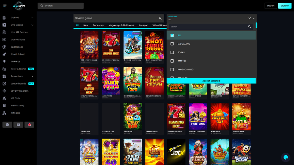Viewport: 294px width, 165px height.
Task: Click the Affiliates icon
Action: point(4,113)
